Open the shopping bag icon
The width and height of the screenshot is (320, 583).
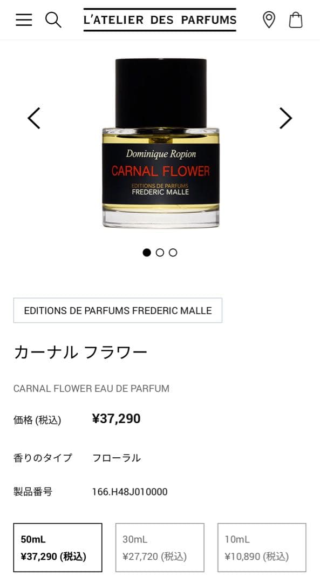[296, 20]
